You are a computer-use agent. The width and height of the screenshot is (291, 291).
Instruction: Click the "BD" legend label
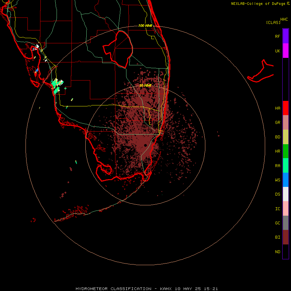click(x=277, y=137)
